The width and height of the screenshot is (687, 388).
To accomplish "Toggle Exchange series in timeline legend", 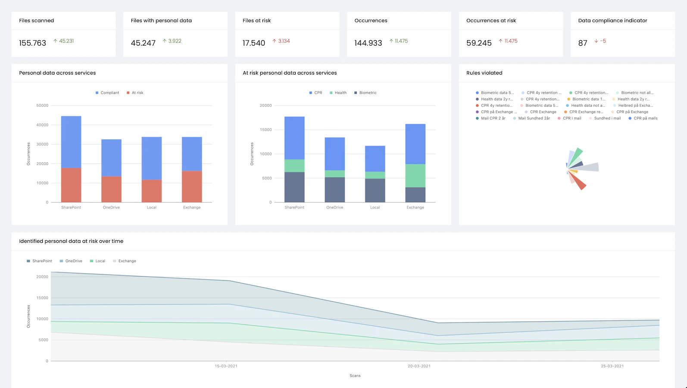I will pyautogui.click(x=124, y=261).
